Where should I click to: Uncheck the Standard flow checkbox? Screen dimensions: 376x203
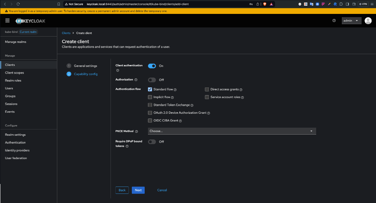pyautogui.click(x=150, y=89)
